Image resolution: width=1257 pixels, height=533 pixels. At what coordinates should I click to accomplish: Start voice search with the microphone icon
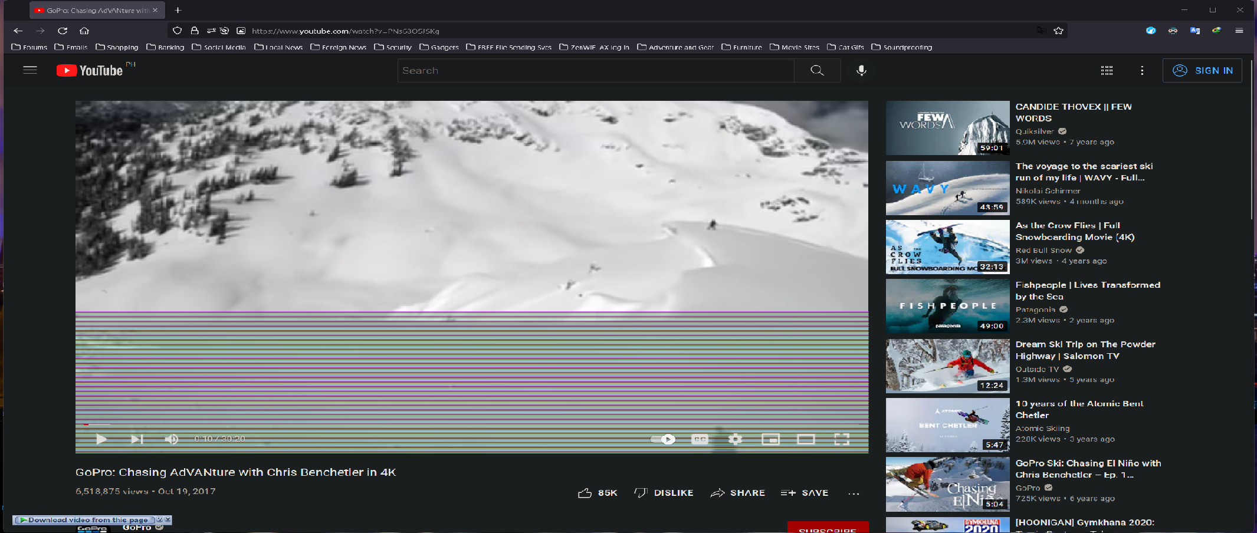tap(861, 71)
